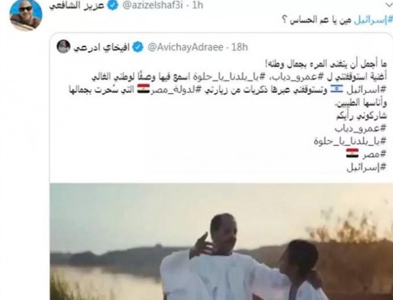Open the افيخاي ادرعي display name

(102, 47)
